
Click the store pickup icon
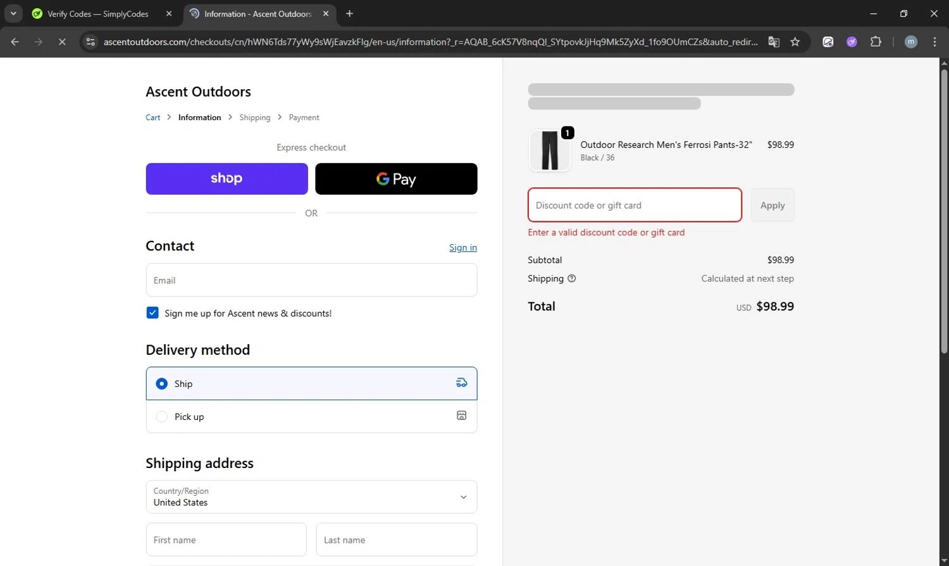click(x=462, y=415)
